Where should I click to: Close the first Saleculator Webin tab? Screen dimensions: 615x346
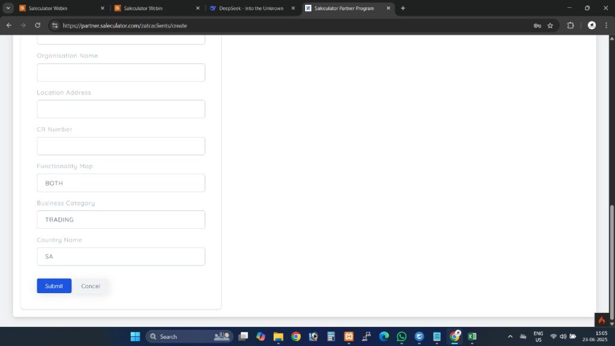tap(103, 8)
